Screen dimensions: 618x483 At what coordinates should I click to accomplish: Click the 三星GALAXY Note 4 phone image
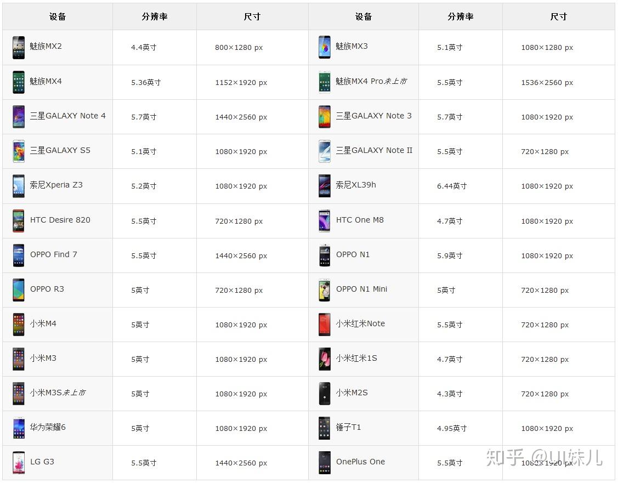pyautogui.click(x=19, y=117)
